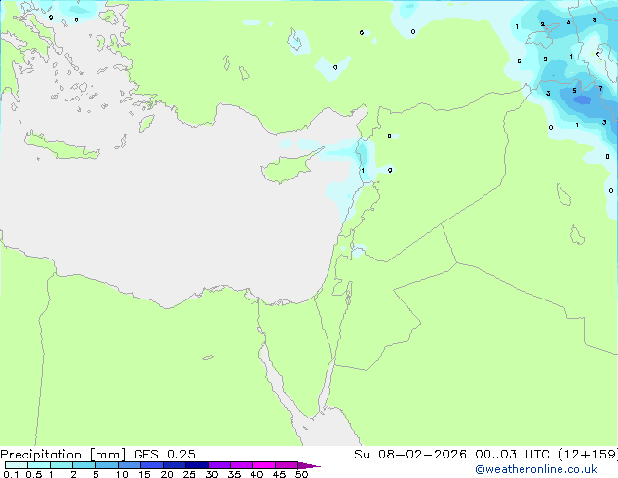Viewport: 618px width, 478px height.
Task: Click the island of Crete on the map
Action: click(x=61, y=144)
